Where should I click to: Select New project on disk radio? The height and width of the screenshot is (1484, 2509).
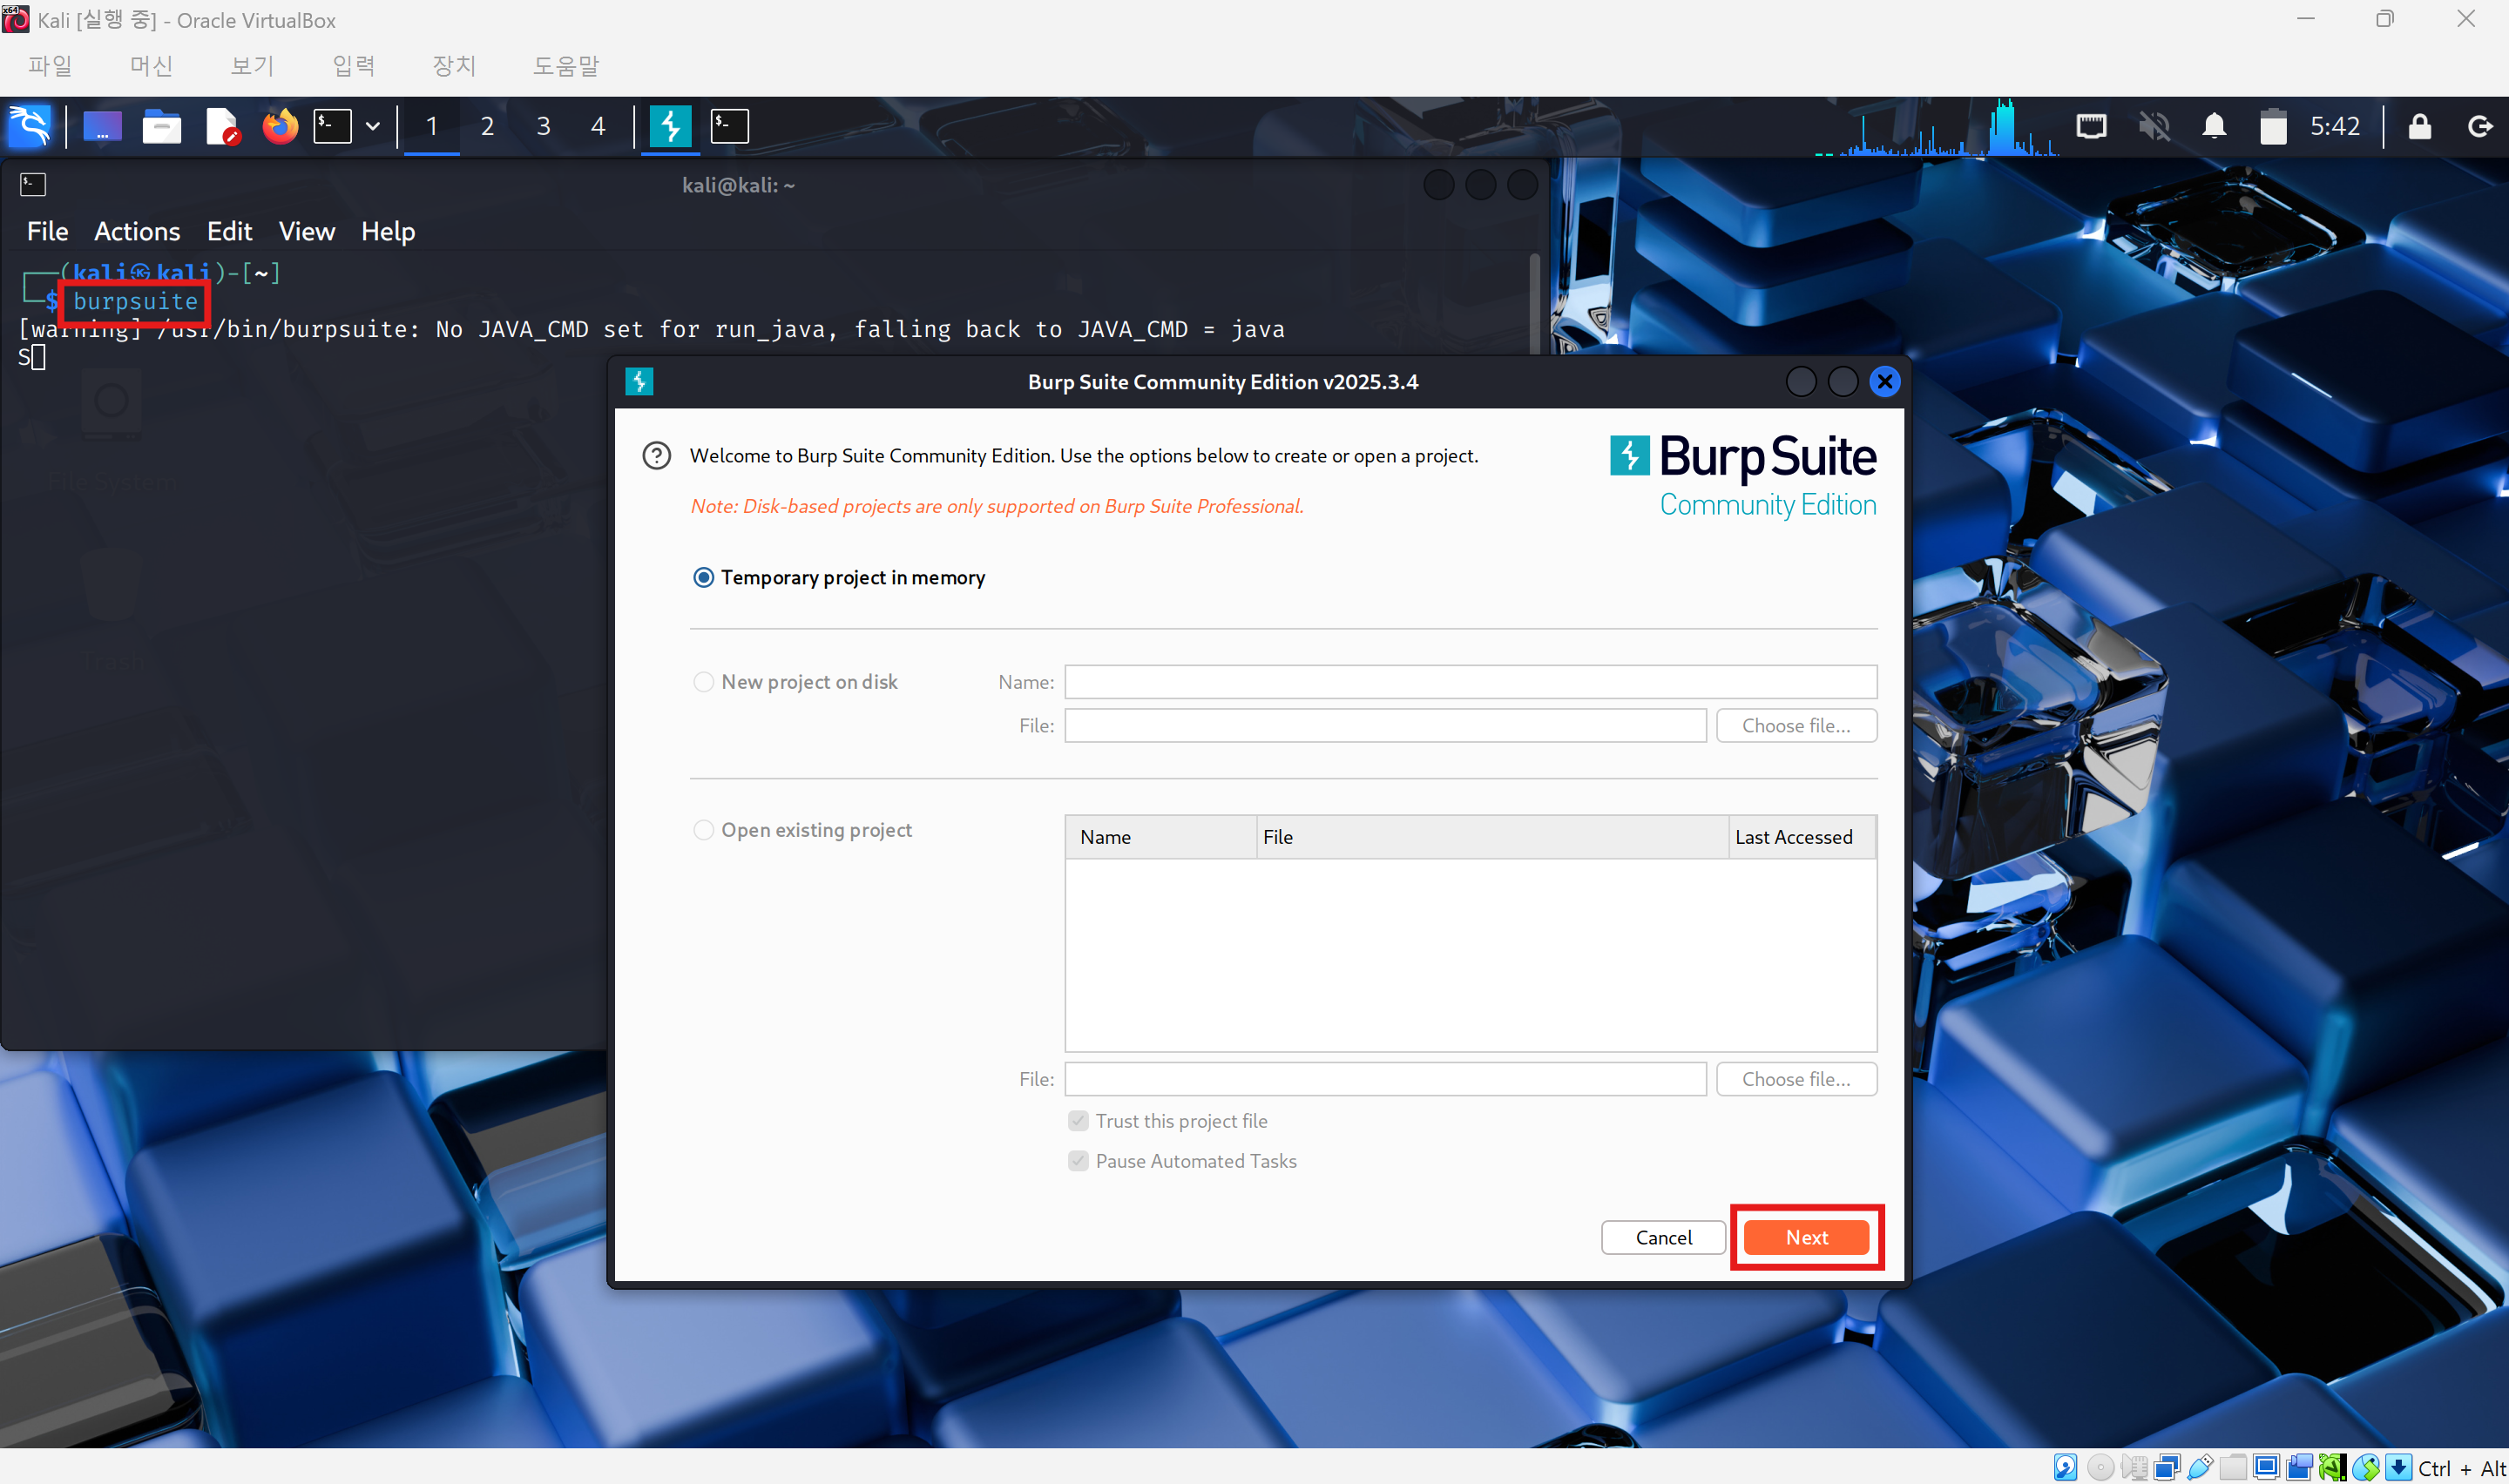click(704, 682)
